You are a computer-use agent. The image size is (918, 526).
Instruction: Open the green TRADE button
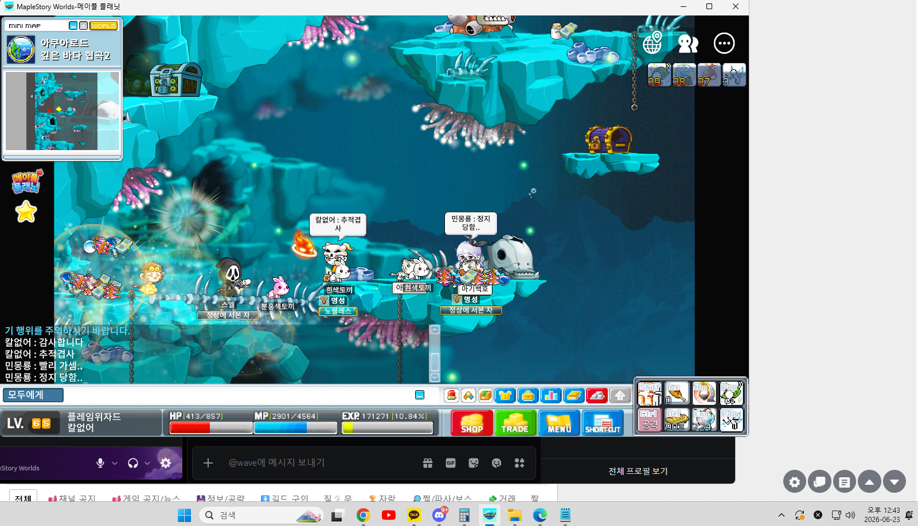[x=515, y=423]
